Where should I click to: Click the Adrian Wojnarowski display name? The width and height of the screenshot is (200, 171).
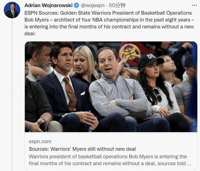(x=49, y=6)
